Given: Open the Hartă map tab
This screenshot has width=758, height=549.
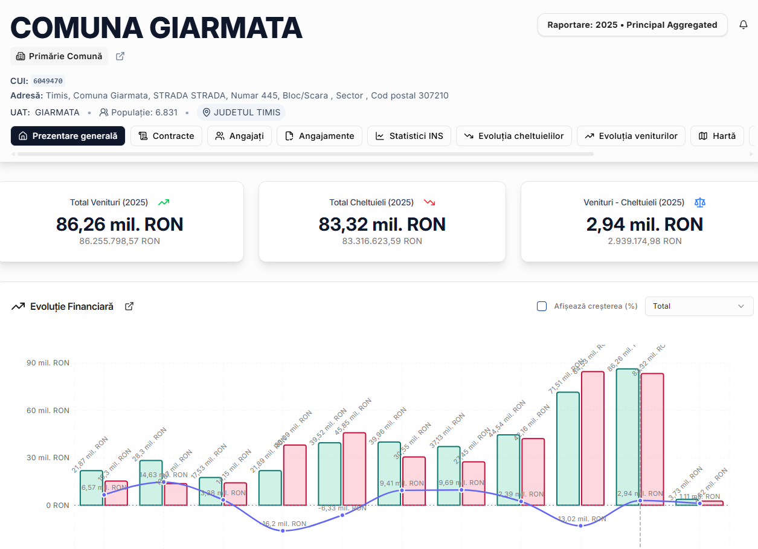Looking at the screenshot, I should [x=717, y=136].
